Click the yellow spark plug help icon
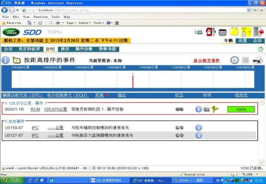Viewport: 266px width, 184px height. point(246,32)
